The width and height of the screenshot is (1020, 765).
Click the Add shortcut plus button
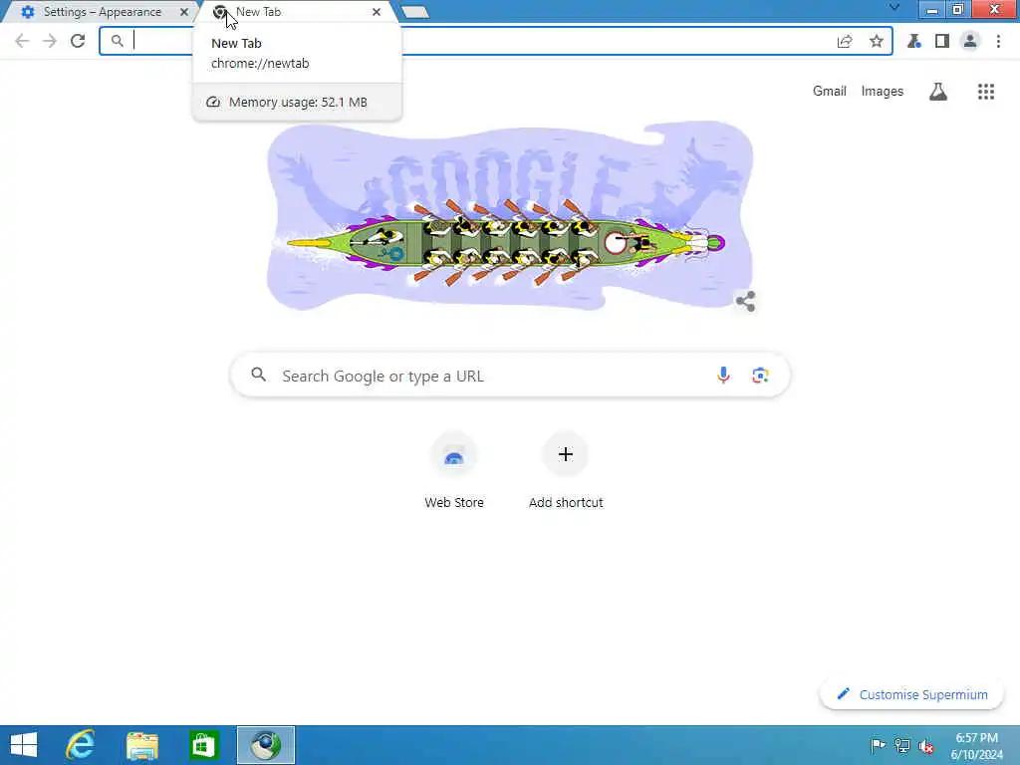click(566, 454)
